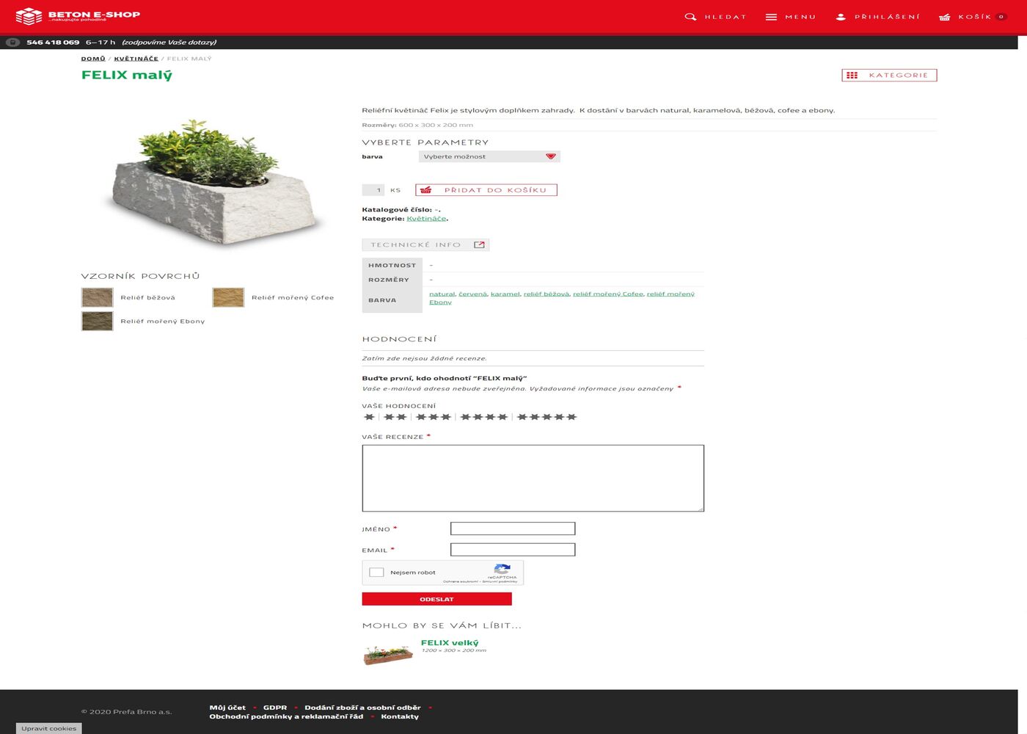This screenshot has height=734, width=1027.
Task: Open search via Hledat magnifier icon
Action: click(x=690, y=16)
